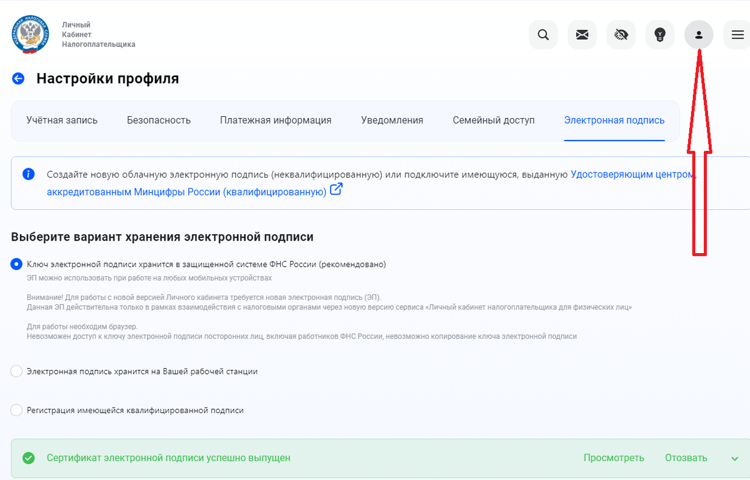Switch to the Уведомления tab
This screenshot has width=750, height=480.
[x=392, y=120]
